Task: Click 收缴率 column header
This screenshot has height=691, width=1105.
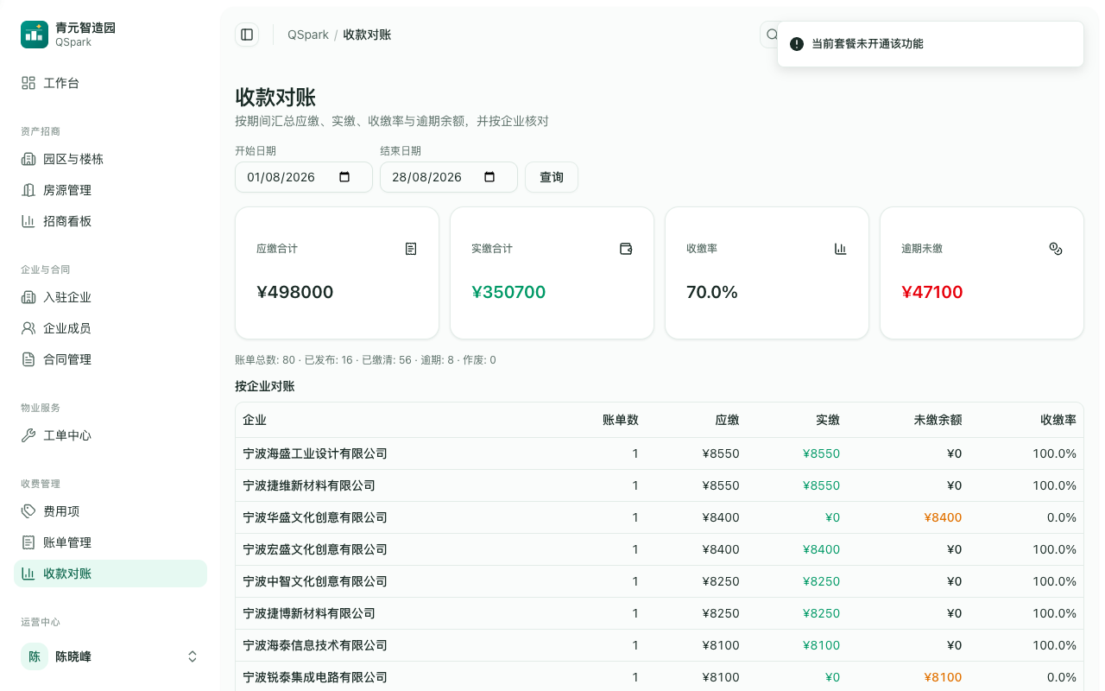Action: tap(1058, 420)
